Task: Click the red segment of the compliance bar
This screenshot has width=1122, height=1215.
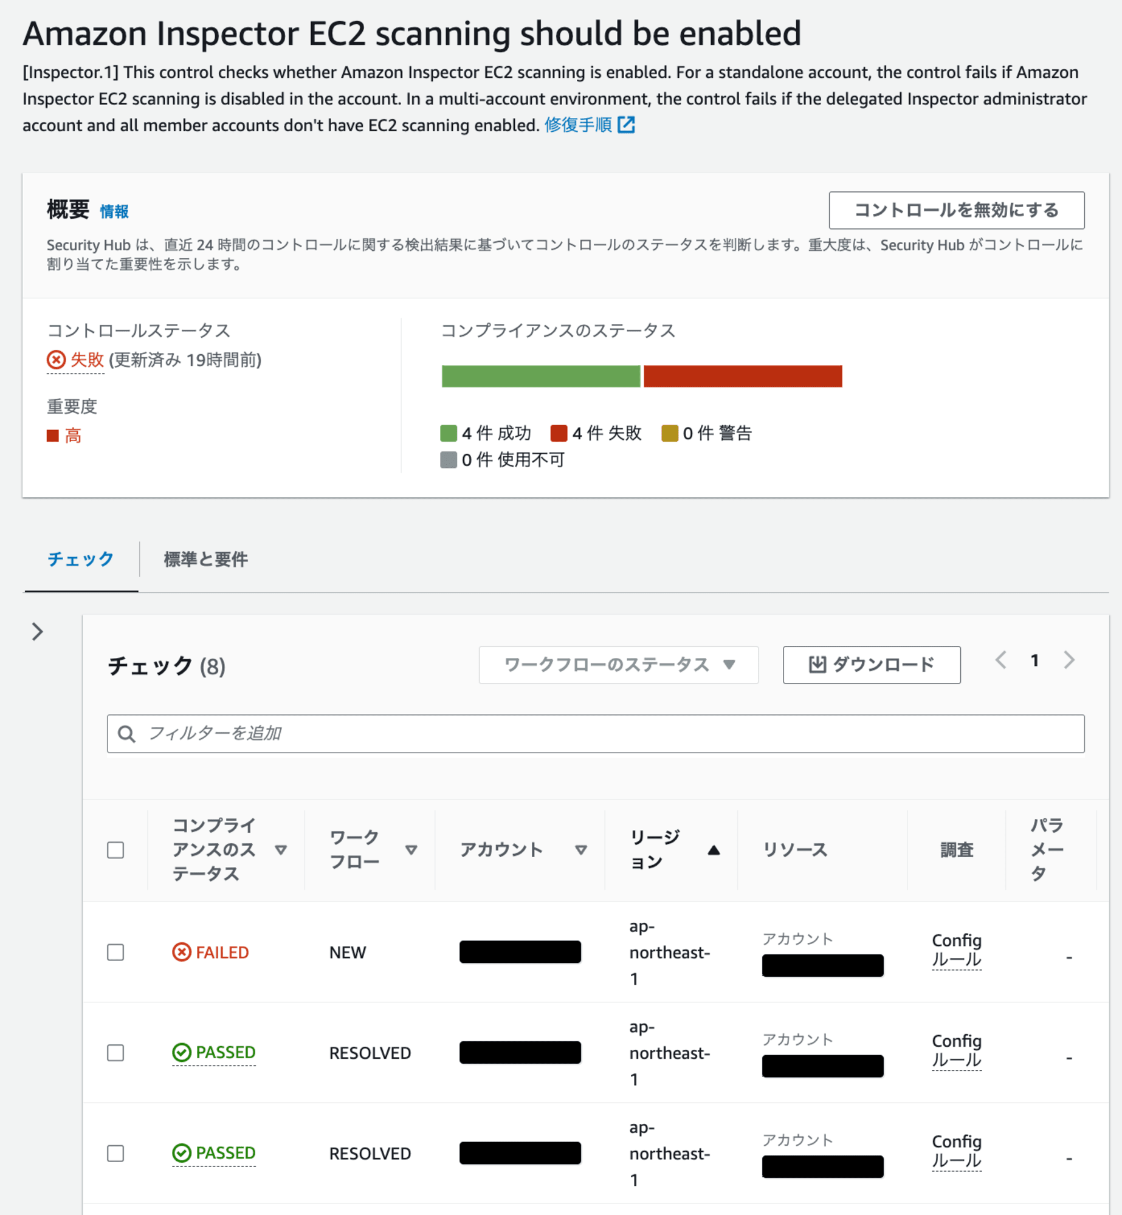Action: coord(743,376)
